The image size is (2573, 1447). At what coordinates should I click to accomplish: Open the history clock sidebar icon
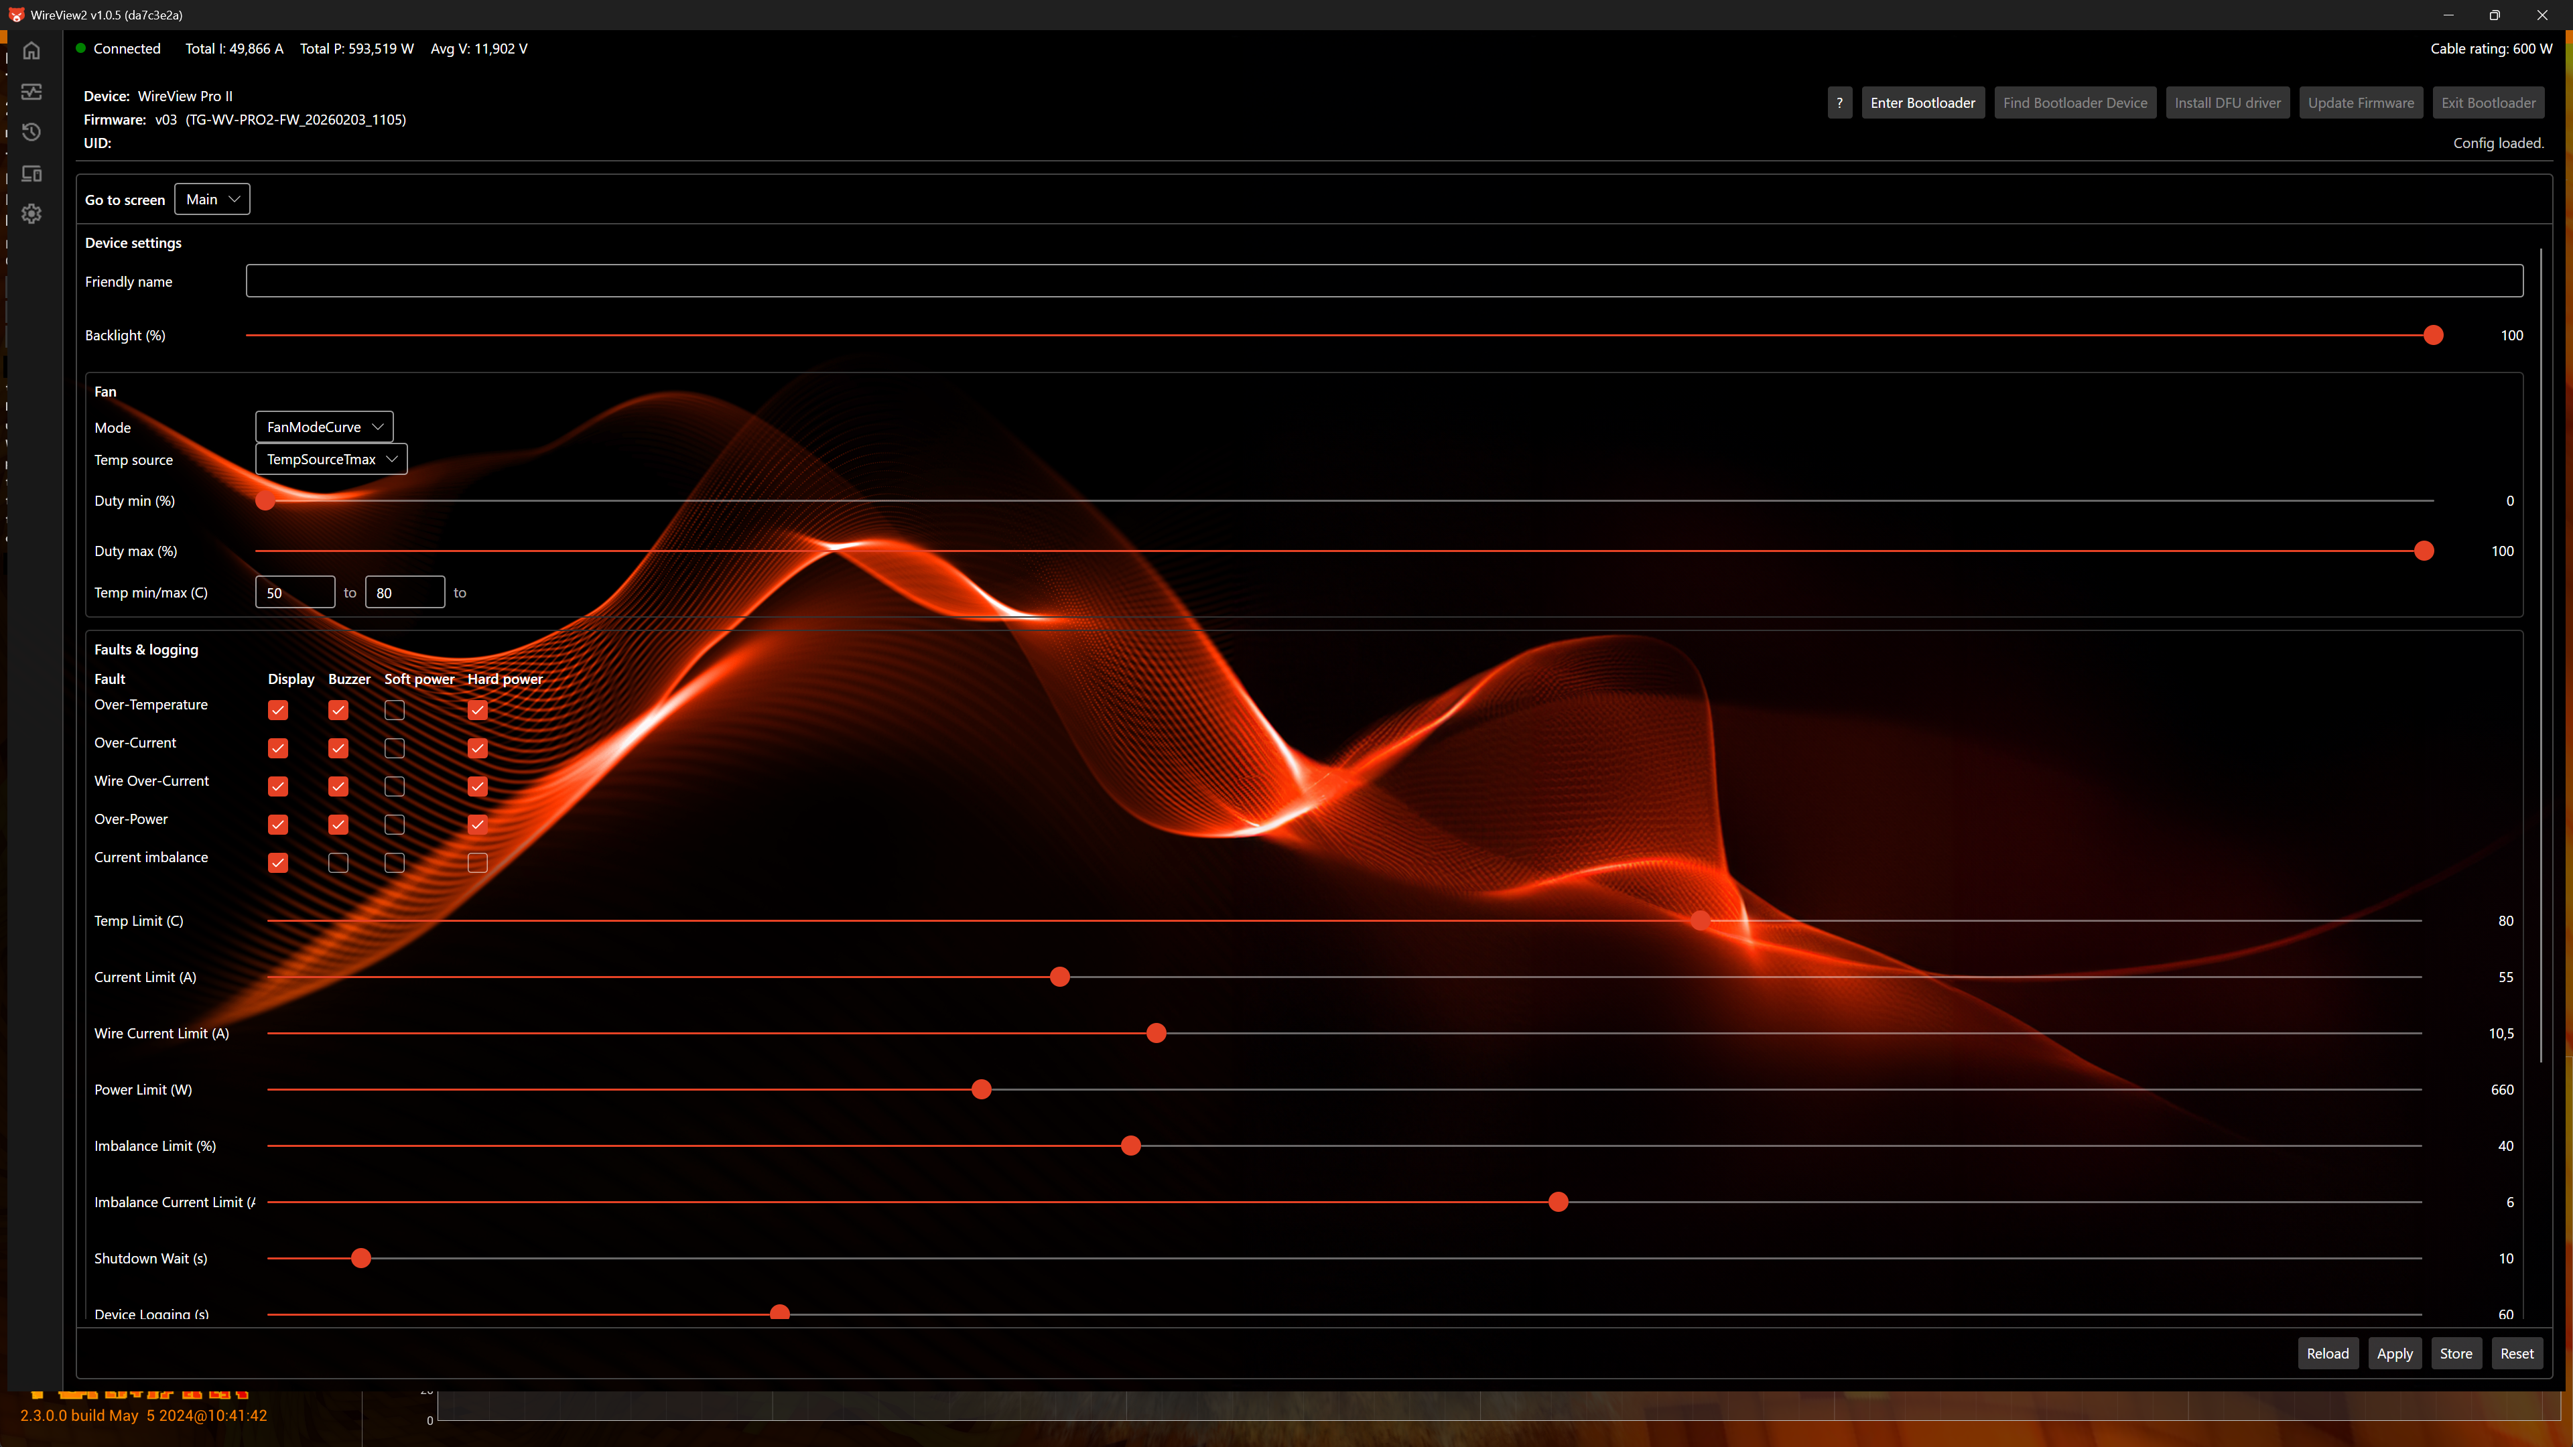point(32,133)
